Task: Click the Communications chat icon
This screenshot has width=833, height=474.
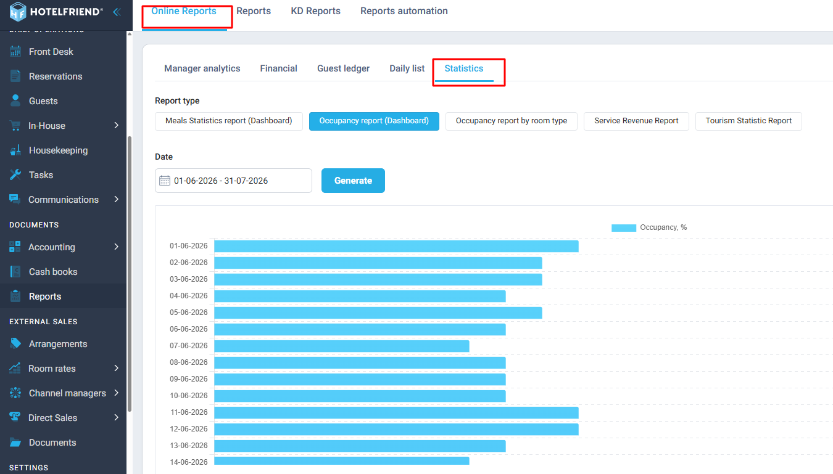Action: pyautogui.click(x=15, y=200)
